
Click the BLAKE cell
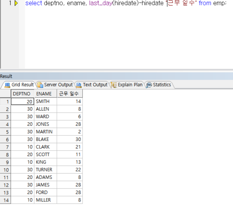46,140
